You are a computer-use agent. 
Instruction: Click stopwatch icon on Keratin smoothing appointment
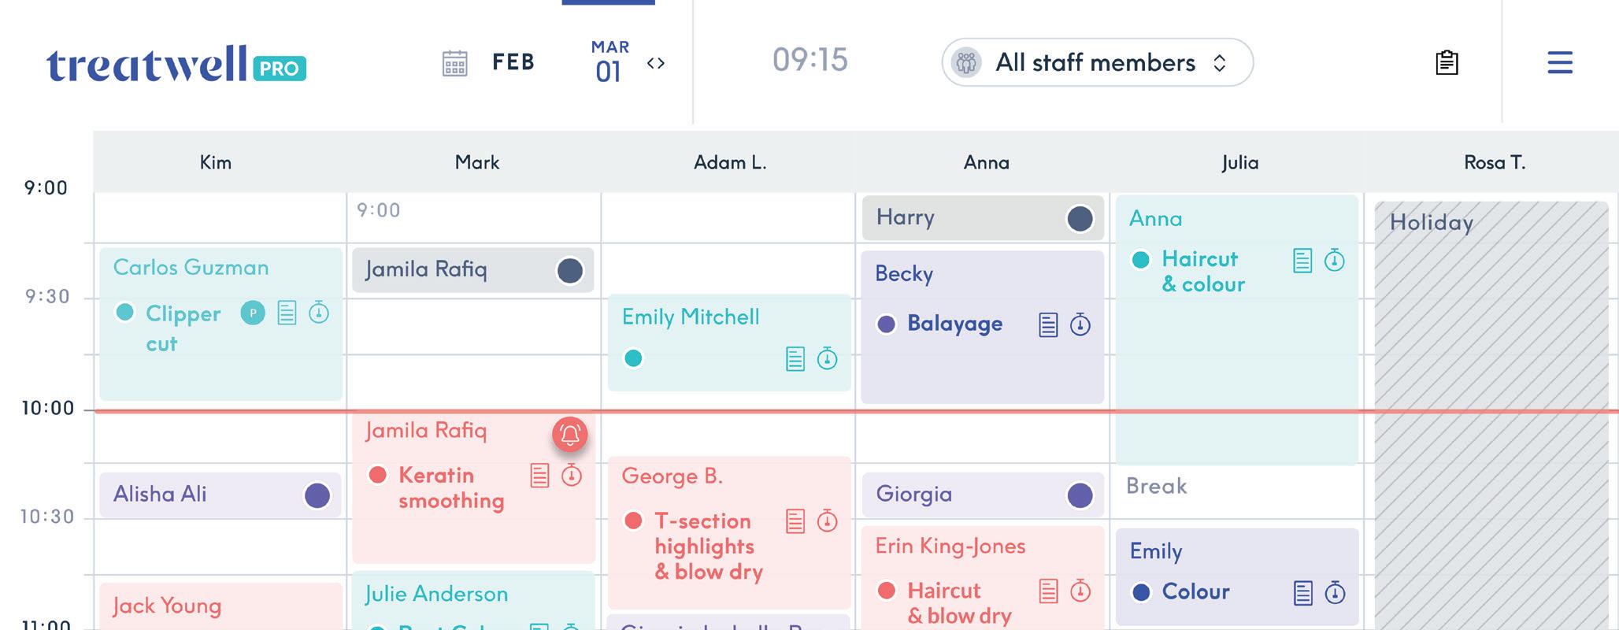[x=572, y=475]
